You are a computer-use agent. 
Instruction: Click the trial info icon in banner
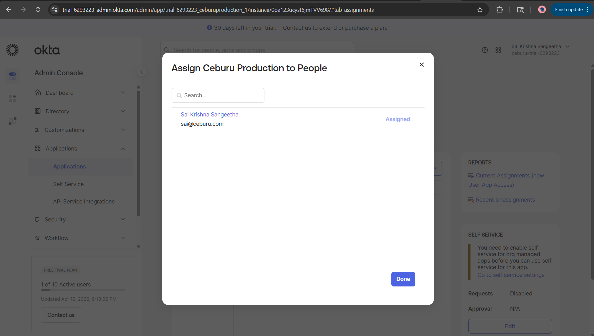pyautogui.click(x=209, y=28)
